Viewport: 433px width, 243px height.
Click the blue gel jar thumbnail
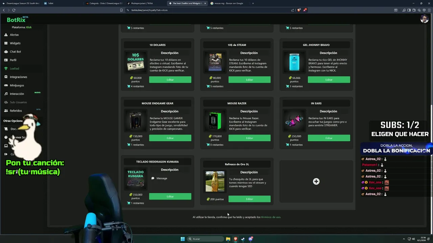(x=294, y=62)
